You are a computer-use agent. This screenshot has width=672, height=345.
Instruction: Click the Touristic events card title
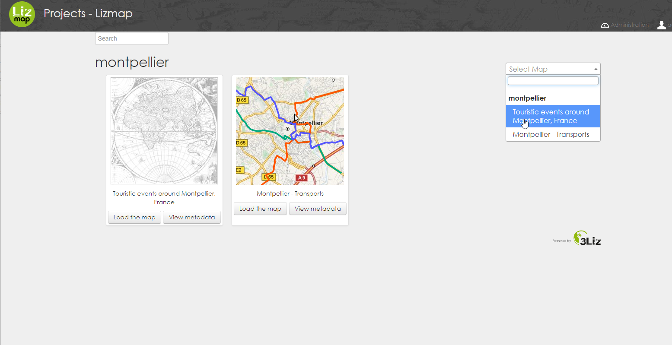pyautogui.click(x=164, y=198)
